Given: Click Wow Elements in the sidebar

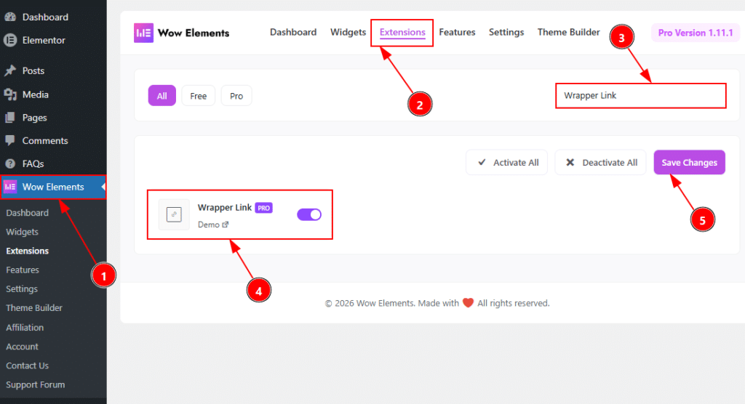Looking at the screenshot, I should click(53, 187).
